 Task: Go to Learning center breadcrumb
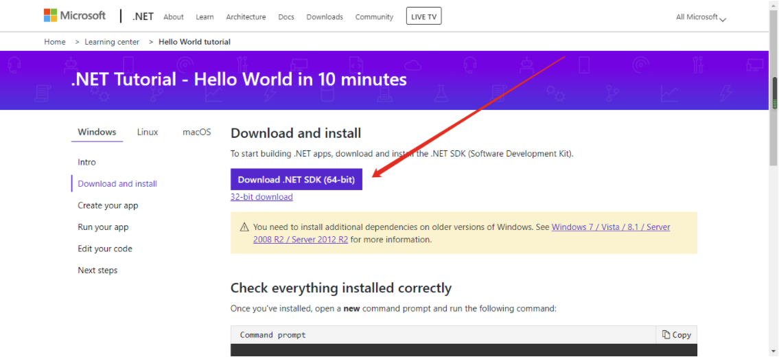pos(112,42)
